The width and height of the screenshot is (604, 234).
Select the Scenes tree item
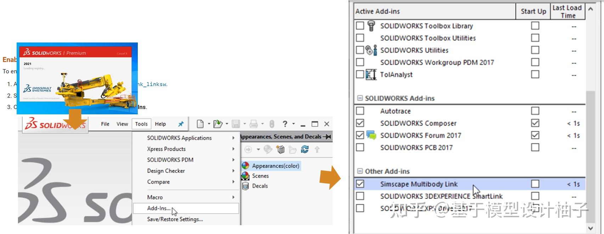tap(260, 176)
